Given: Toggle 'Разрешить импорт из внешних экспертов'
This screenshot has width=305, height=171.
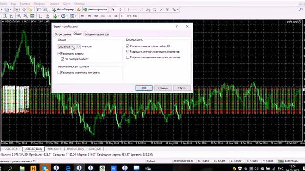Looking at the screenshot, I should pyautogui.click(x=127, y=52).
